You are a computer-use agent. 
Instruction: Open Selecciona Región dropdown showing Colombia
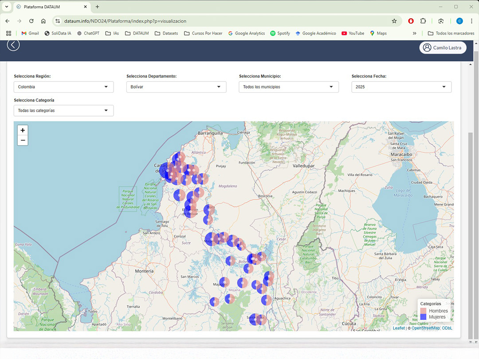tap(63, 87)
